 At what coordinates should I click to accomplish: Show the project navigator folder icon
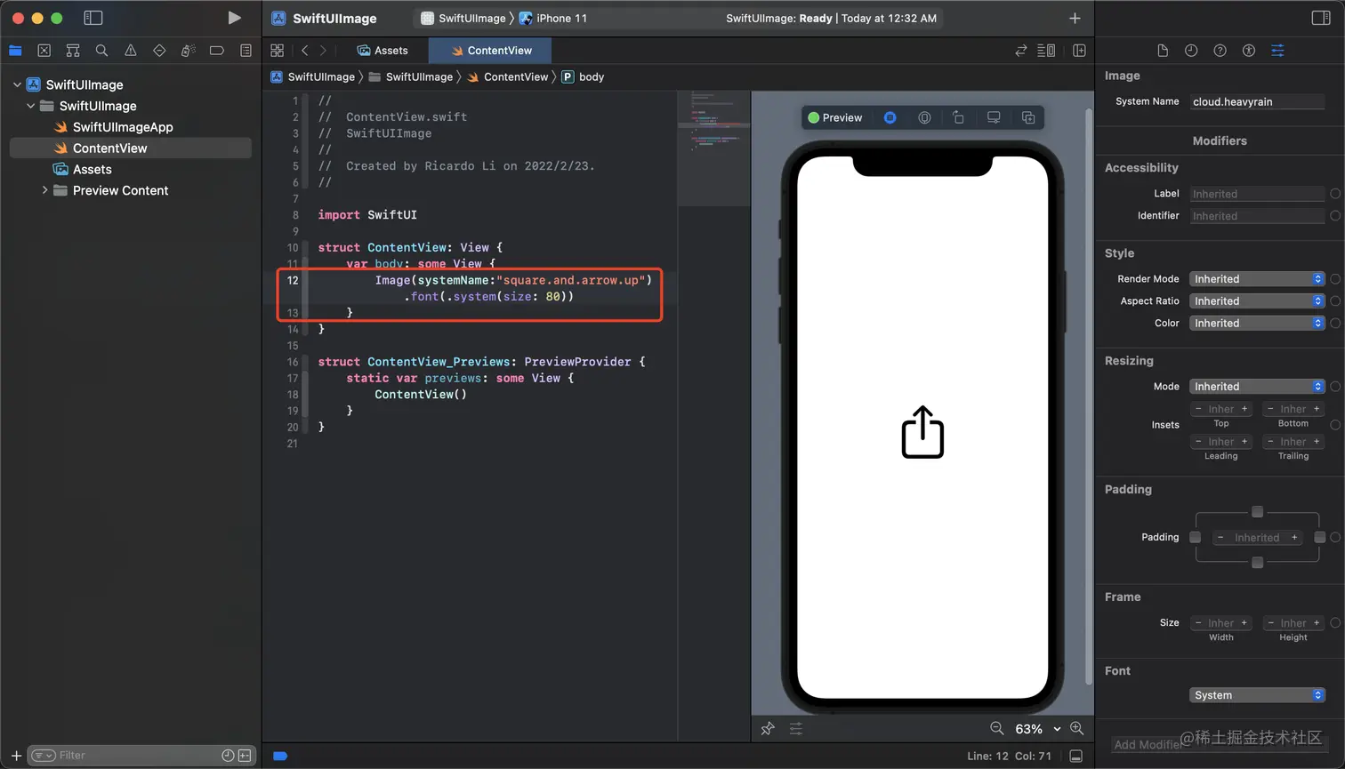pos(15,51)
